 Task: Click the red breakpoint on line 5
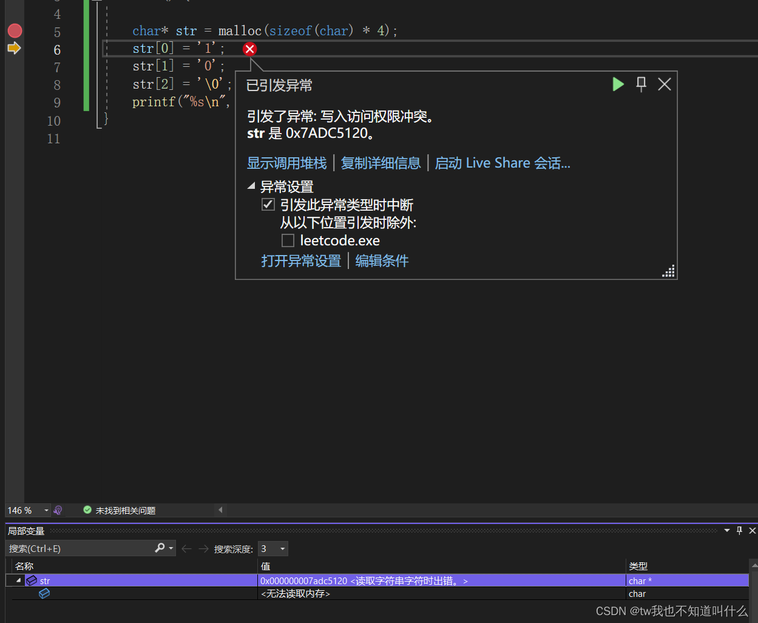pyautogui.click(x=15, y=30)
